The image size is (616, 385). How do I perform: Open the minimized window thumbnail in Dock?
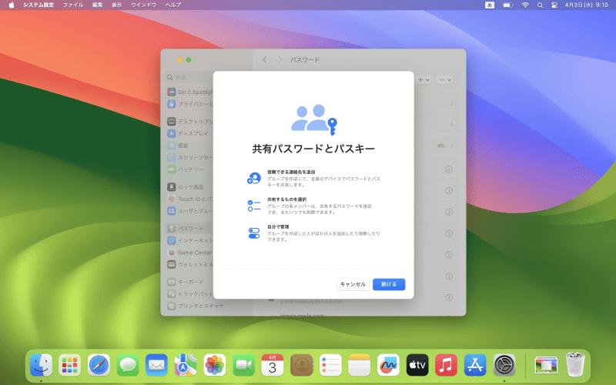point(546,365)
